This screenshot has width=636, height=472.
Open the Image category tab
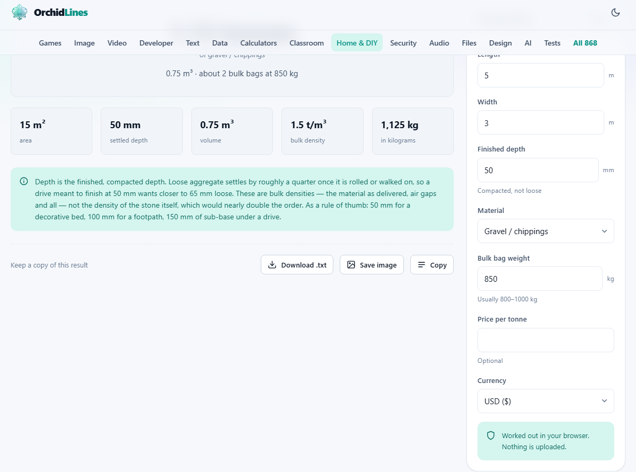tap(84, 43)
